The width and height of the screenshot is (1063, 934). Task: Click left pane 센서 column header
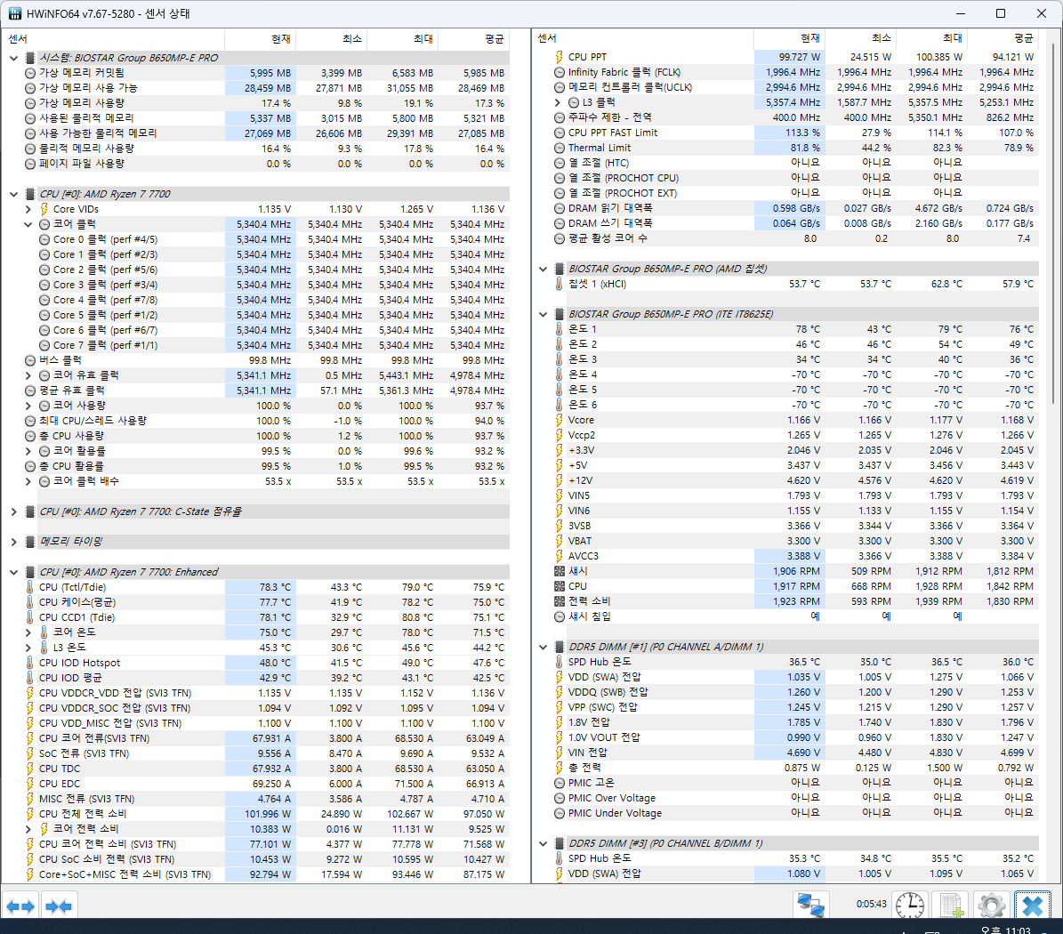coord(113,38)
